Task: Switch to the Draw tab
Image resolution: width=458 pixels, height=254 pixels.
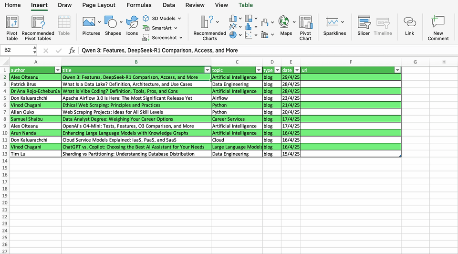Action: coord(64,5)
